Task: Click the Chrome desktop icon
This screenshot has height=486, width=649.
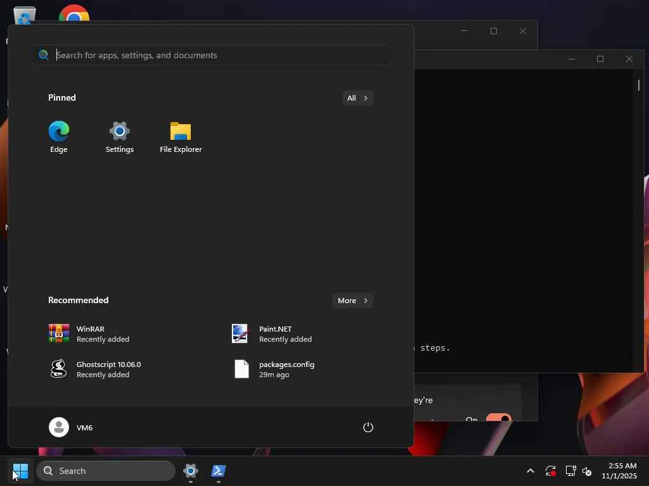Action: (x=74, y=14)
